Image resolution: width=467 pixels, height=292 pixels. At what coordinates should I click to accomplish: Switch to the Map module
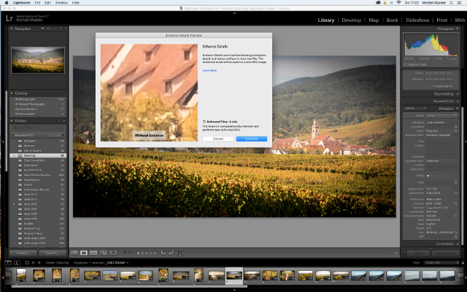[374, 20]
